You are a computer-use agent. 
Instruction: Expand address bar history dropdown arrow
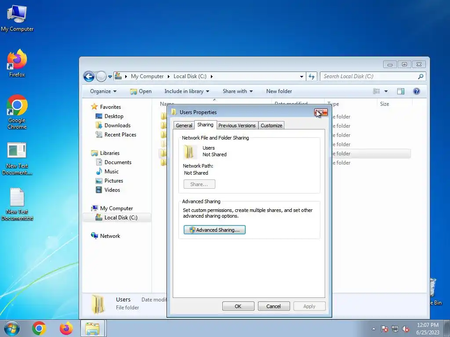(x=301, y=76)
